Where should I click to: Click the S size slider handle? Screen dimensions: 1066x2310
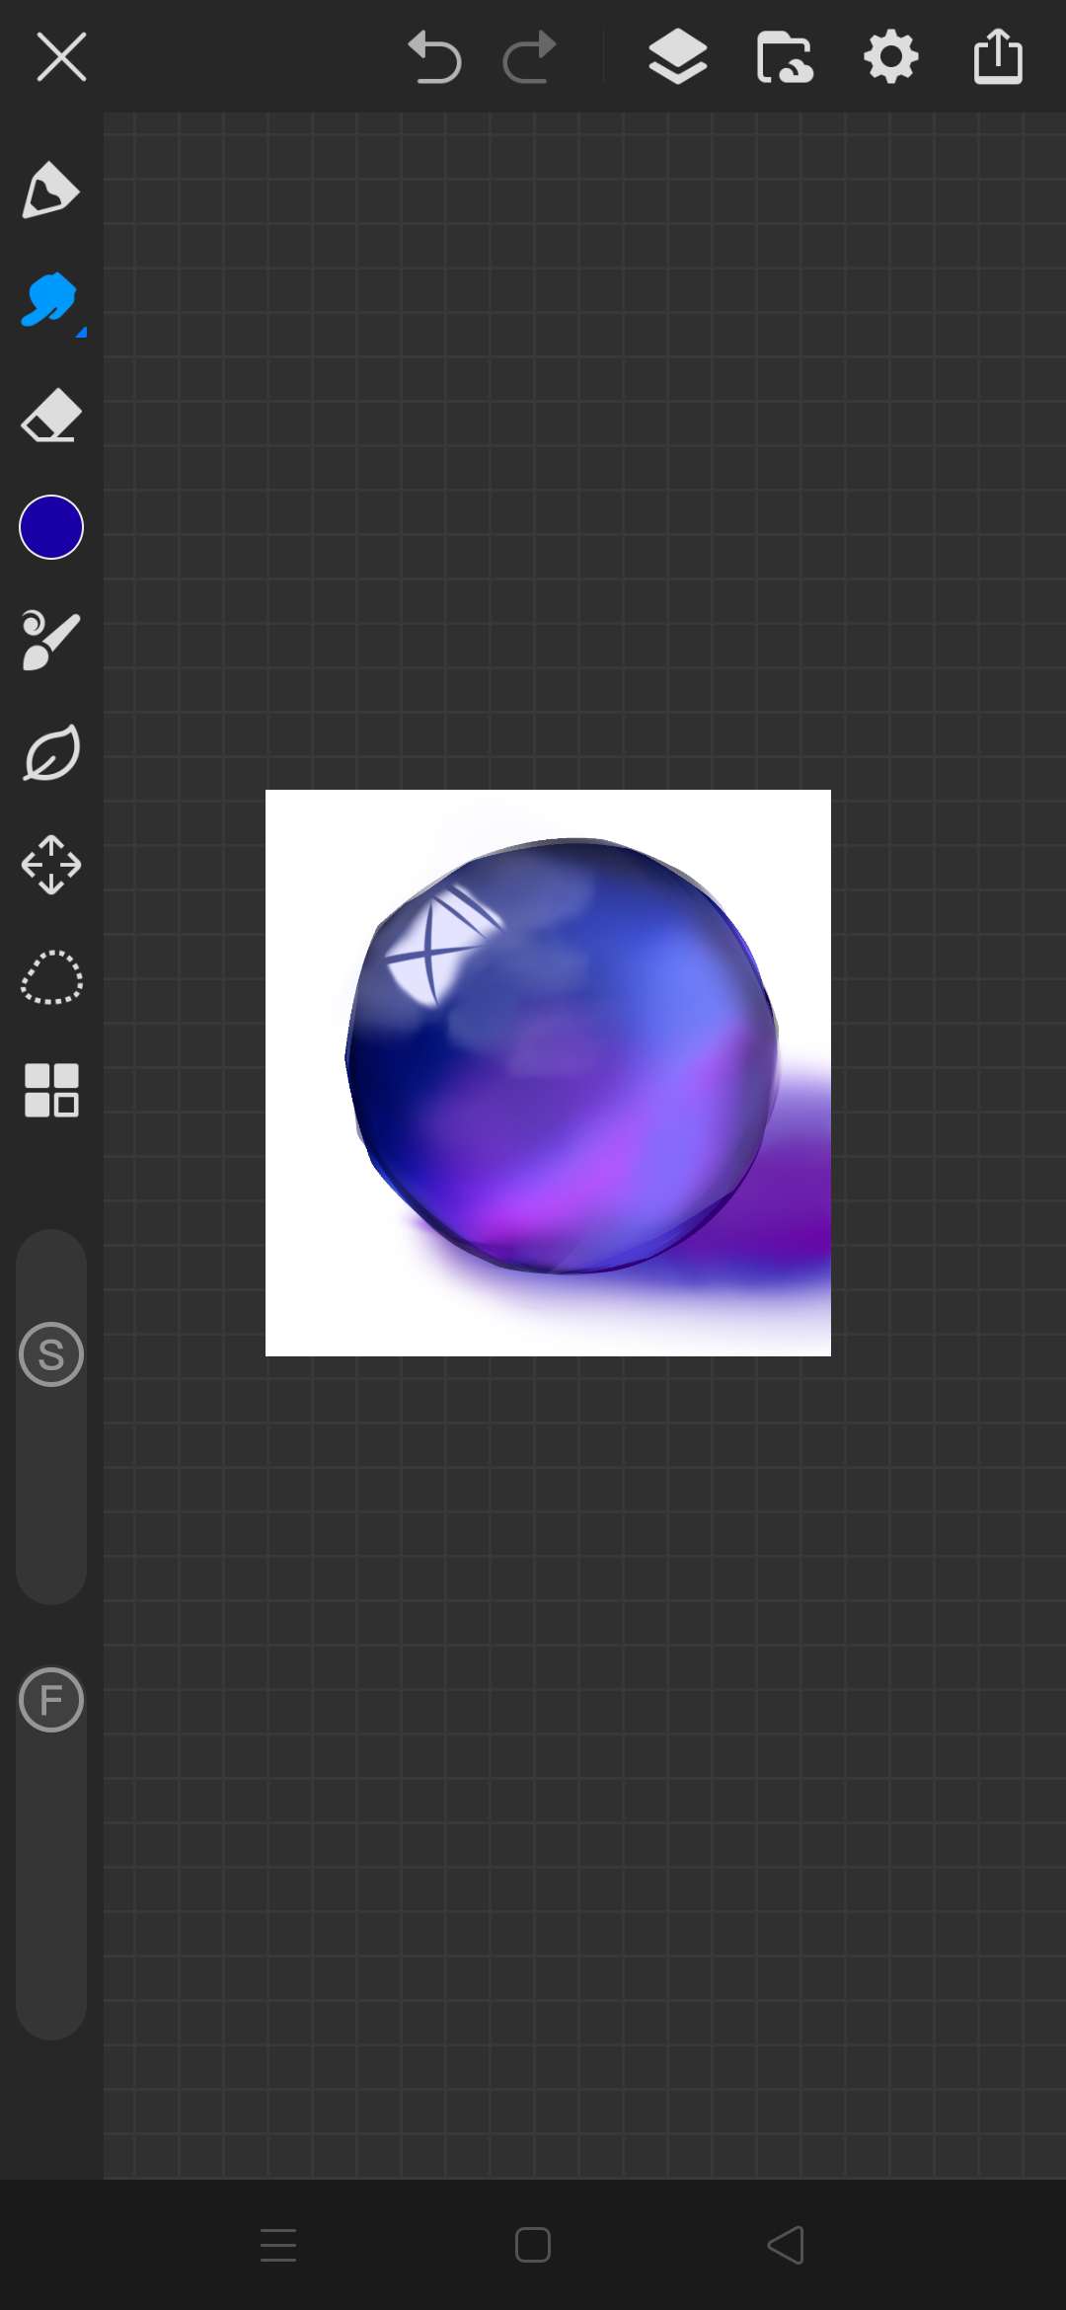(51, 1354)
